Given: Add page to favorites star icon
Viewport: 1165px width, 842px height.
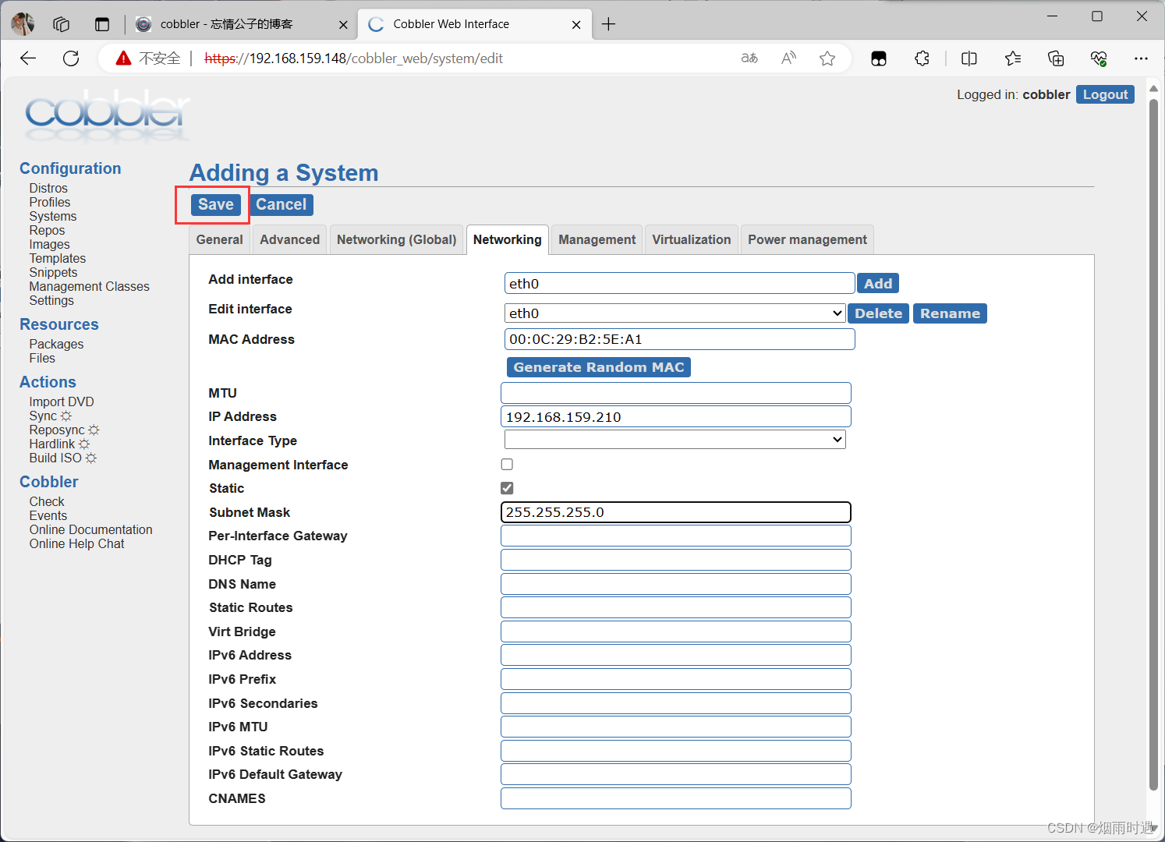Looking at the screenshot, I should coord(827,58).
